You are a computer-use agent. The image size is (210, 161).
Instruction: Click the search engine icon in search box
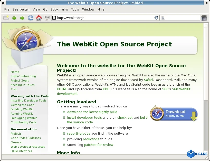coord(163,18)
